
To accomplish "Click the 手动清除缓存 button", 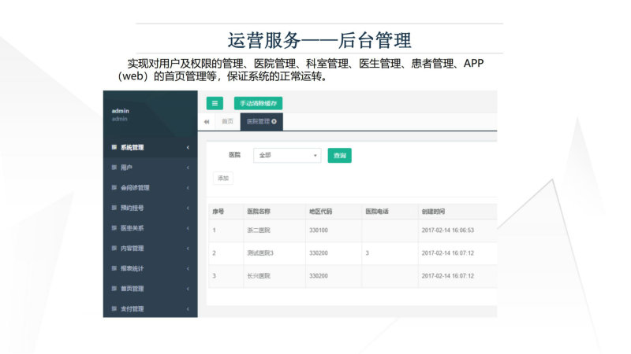I will [x=258, y=103].
